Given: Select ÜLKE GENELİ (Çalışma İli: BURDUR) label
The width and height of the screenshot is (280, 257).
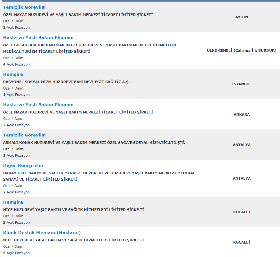Looking at the screenshot, I should click(242, 51).
